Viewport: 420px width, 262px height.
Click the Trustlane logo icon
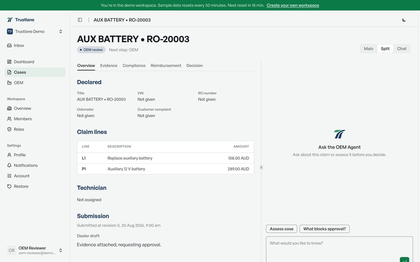point(10,20)
